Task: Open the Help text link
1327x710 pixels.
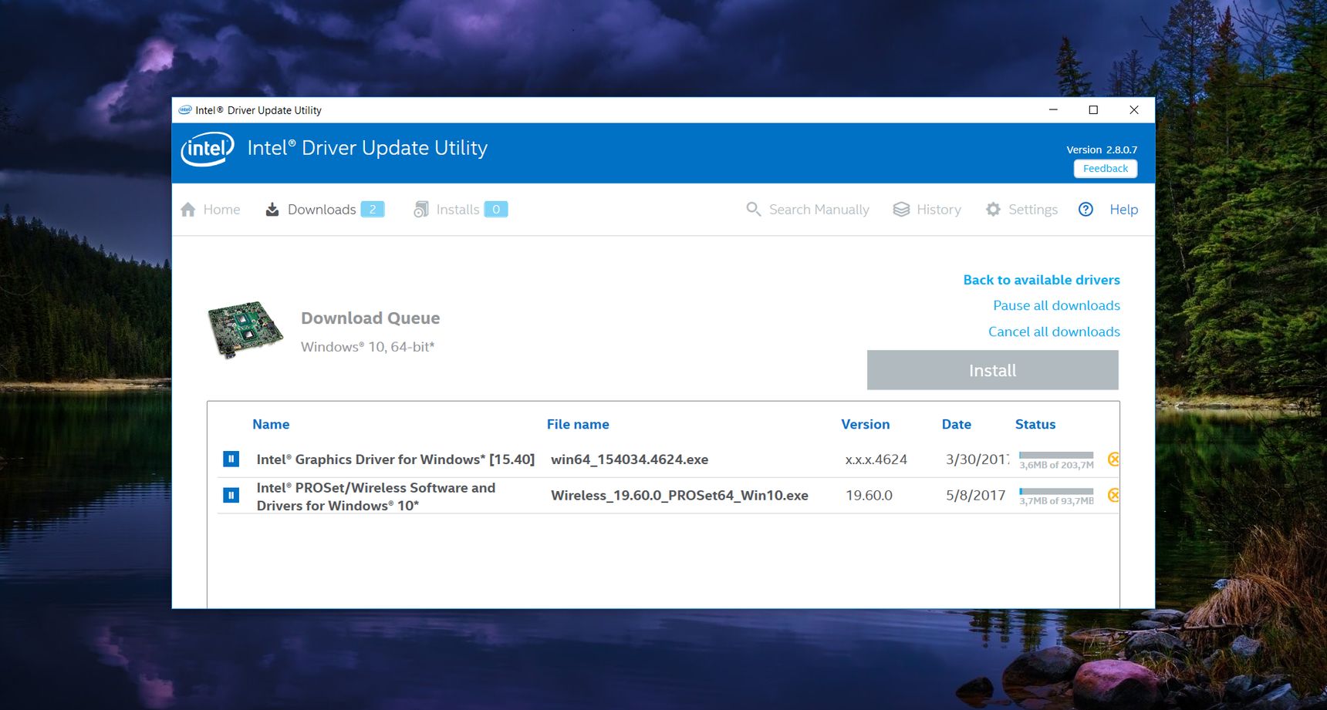Action: coord(1124,210)
